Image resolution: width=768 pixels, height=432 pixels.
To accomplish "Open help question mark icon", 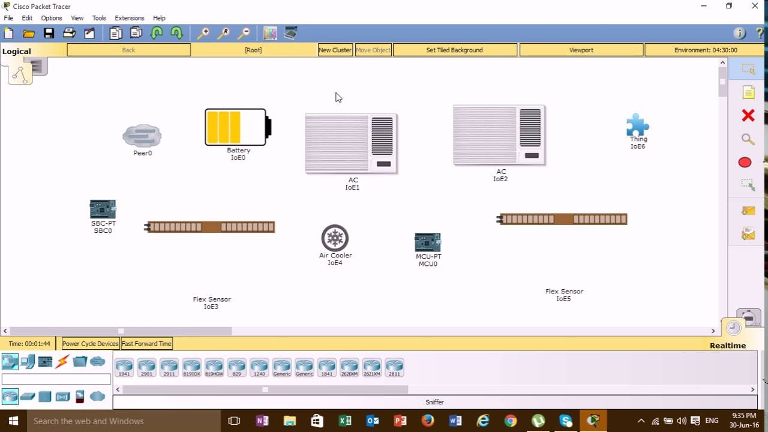I will click(x=759, y=34).
